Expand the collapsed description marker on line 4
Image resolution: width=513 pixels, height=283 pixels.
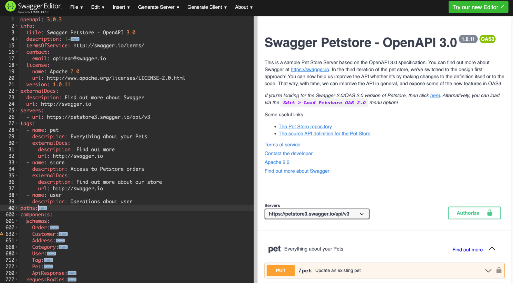pyautogui.click(x=75, y=39)
